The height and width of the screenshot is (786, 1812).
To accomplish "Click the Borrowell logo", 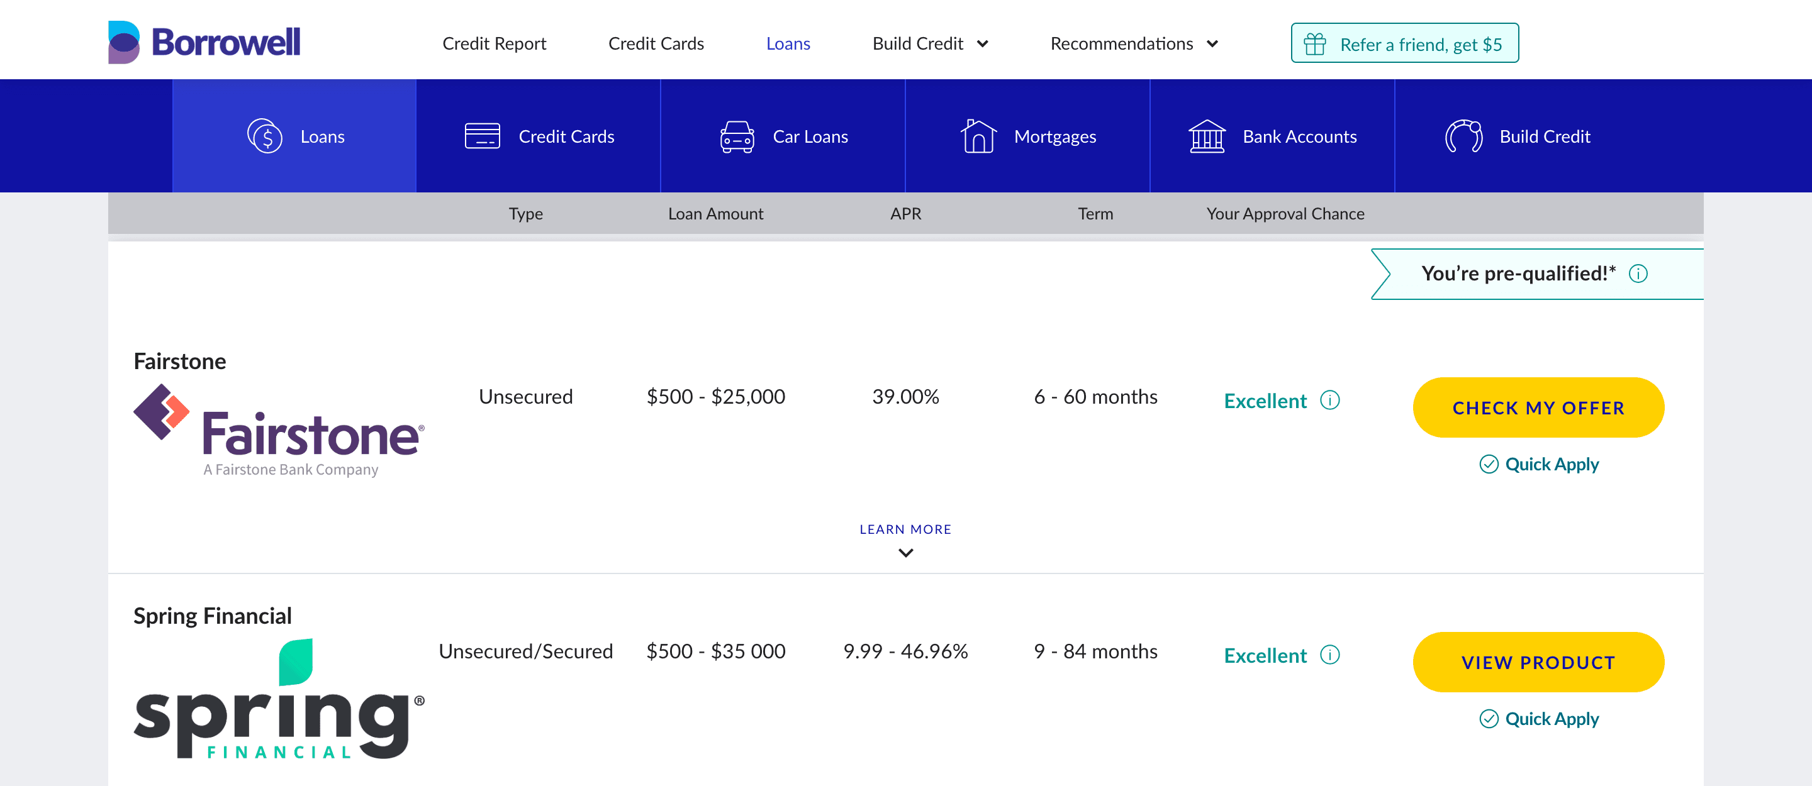I will 204,42.
